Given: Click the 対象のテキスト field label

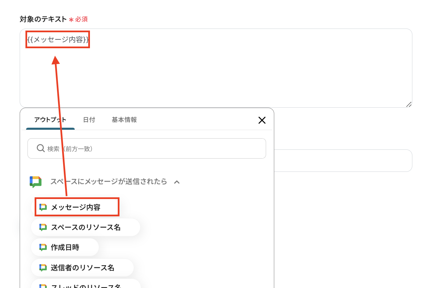Looking at the screenshot, I should click(43, 19).
